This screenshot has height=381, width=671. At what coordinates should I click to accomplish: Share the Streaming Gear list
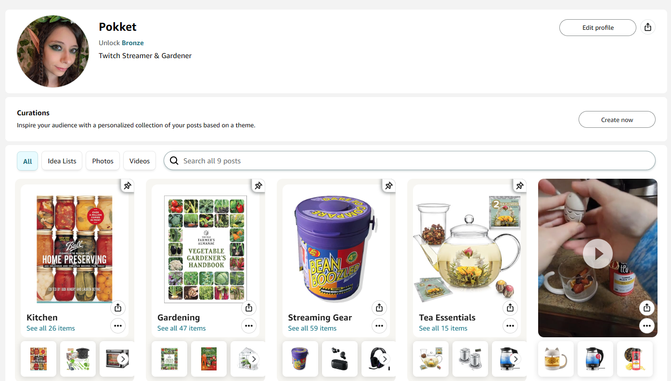pyautogui.click(x=379, y=307)
